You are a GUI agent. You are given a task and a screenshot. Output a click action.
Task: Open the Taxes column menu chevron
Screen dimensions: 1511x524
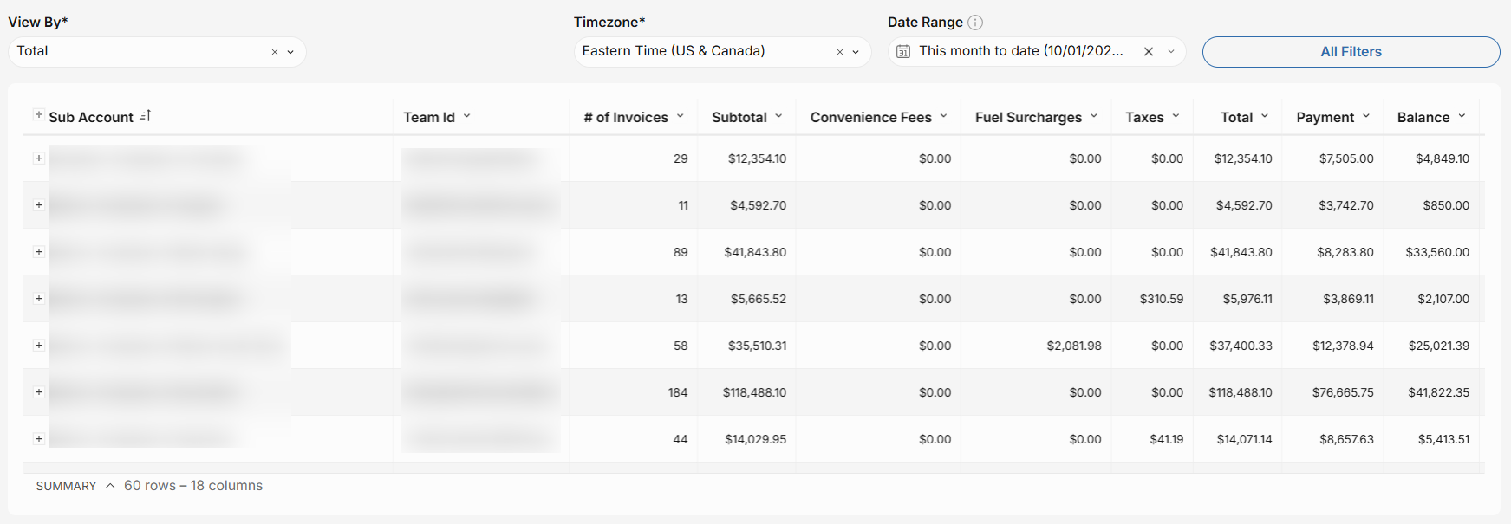coord(1176,116)
